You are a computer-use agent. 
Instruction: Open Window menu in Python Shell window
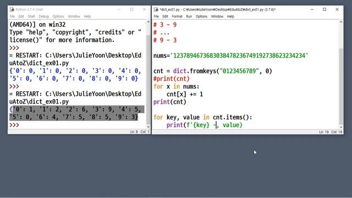click(x=74, y=16)
